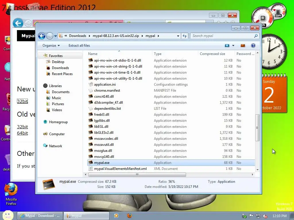Select mypal.VisualElementsManifest.xml file
The image size is (294, 220).
120,168
